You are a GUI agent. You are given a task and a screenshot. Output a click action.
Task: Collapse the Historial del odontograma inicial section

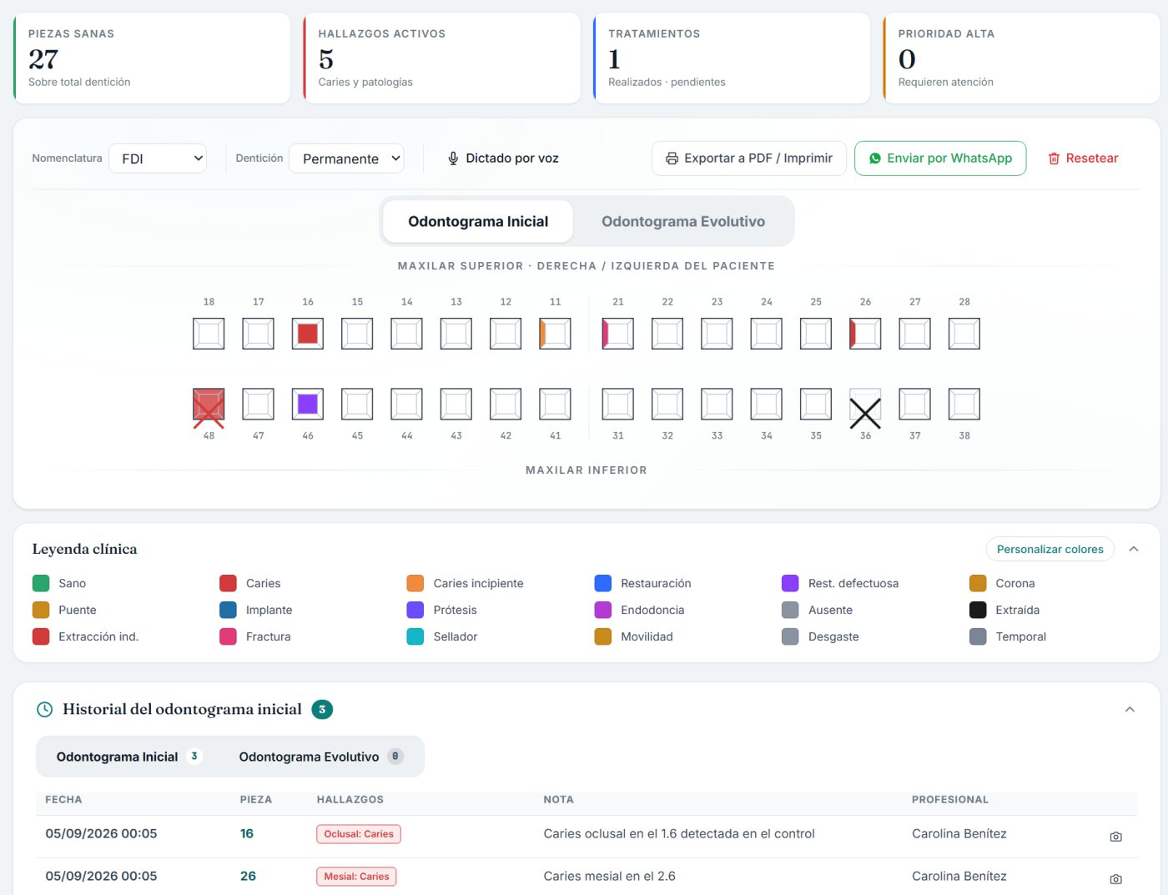[x=1130, y=709]
